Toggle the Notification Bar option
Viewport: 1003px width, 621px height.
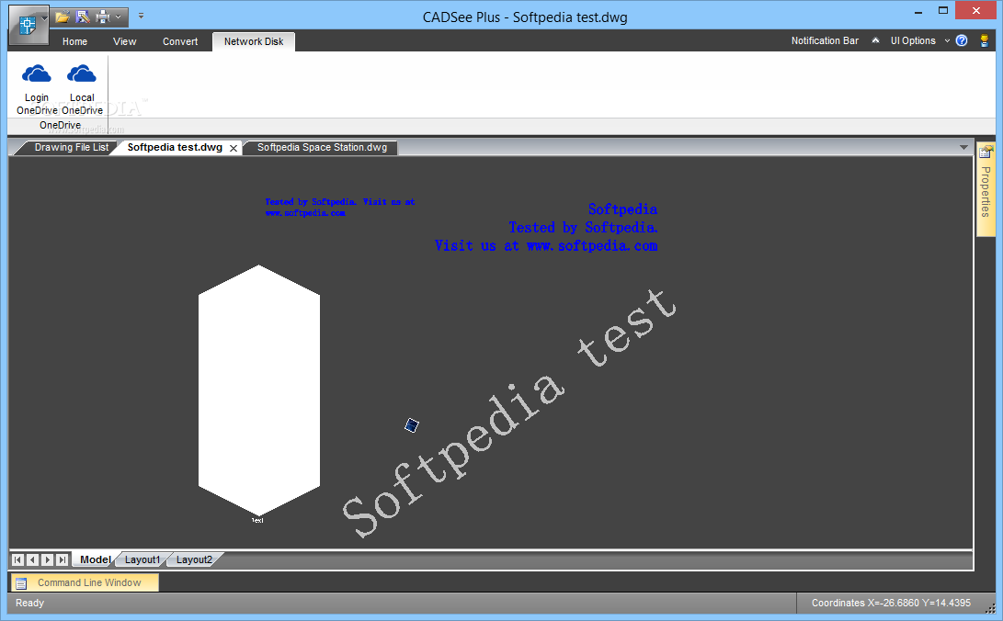tap(825, 40)
